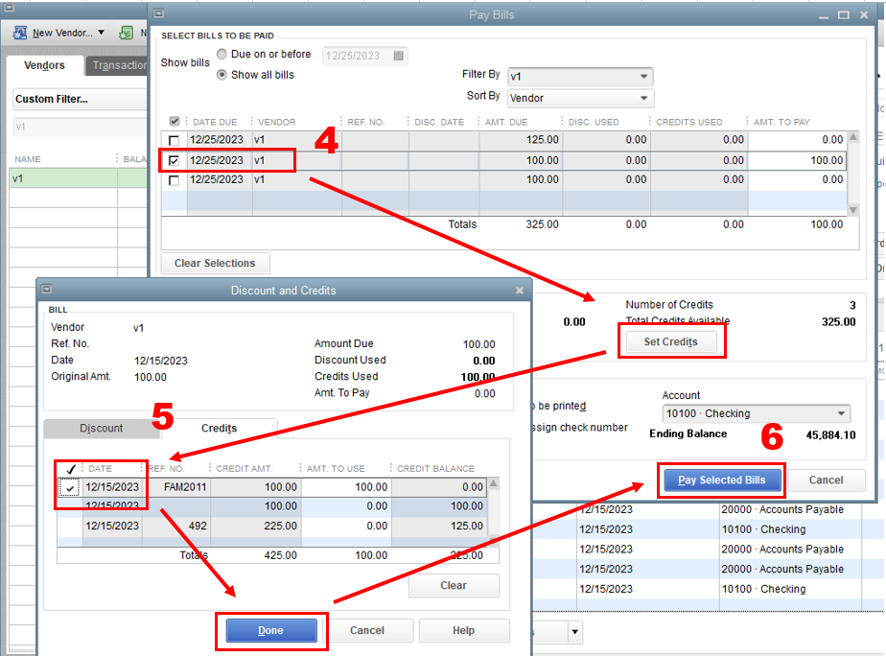The width and height of the screenshot is (886, 656).
Task: Click the Set Credits button
Action: pyautogui.click(x=670, y=341)
